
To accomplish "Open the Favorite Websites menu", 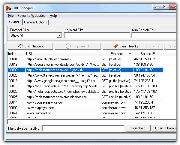I will click(x=31, y=16).
